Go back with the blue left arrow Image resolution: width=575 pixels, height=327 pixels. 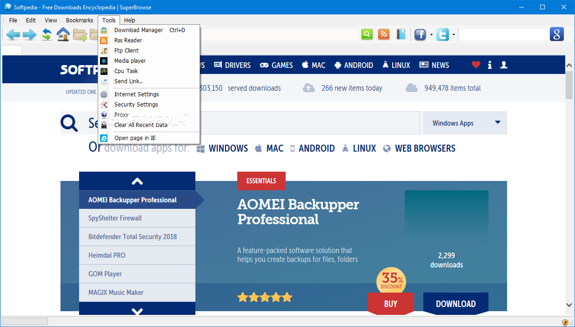click(x=13, y=34)
